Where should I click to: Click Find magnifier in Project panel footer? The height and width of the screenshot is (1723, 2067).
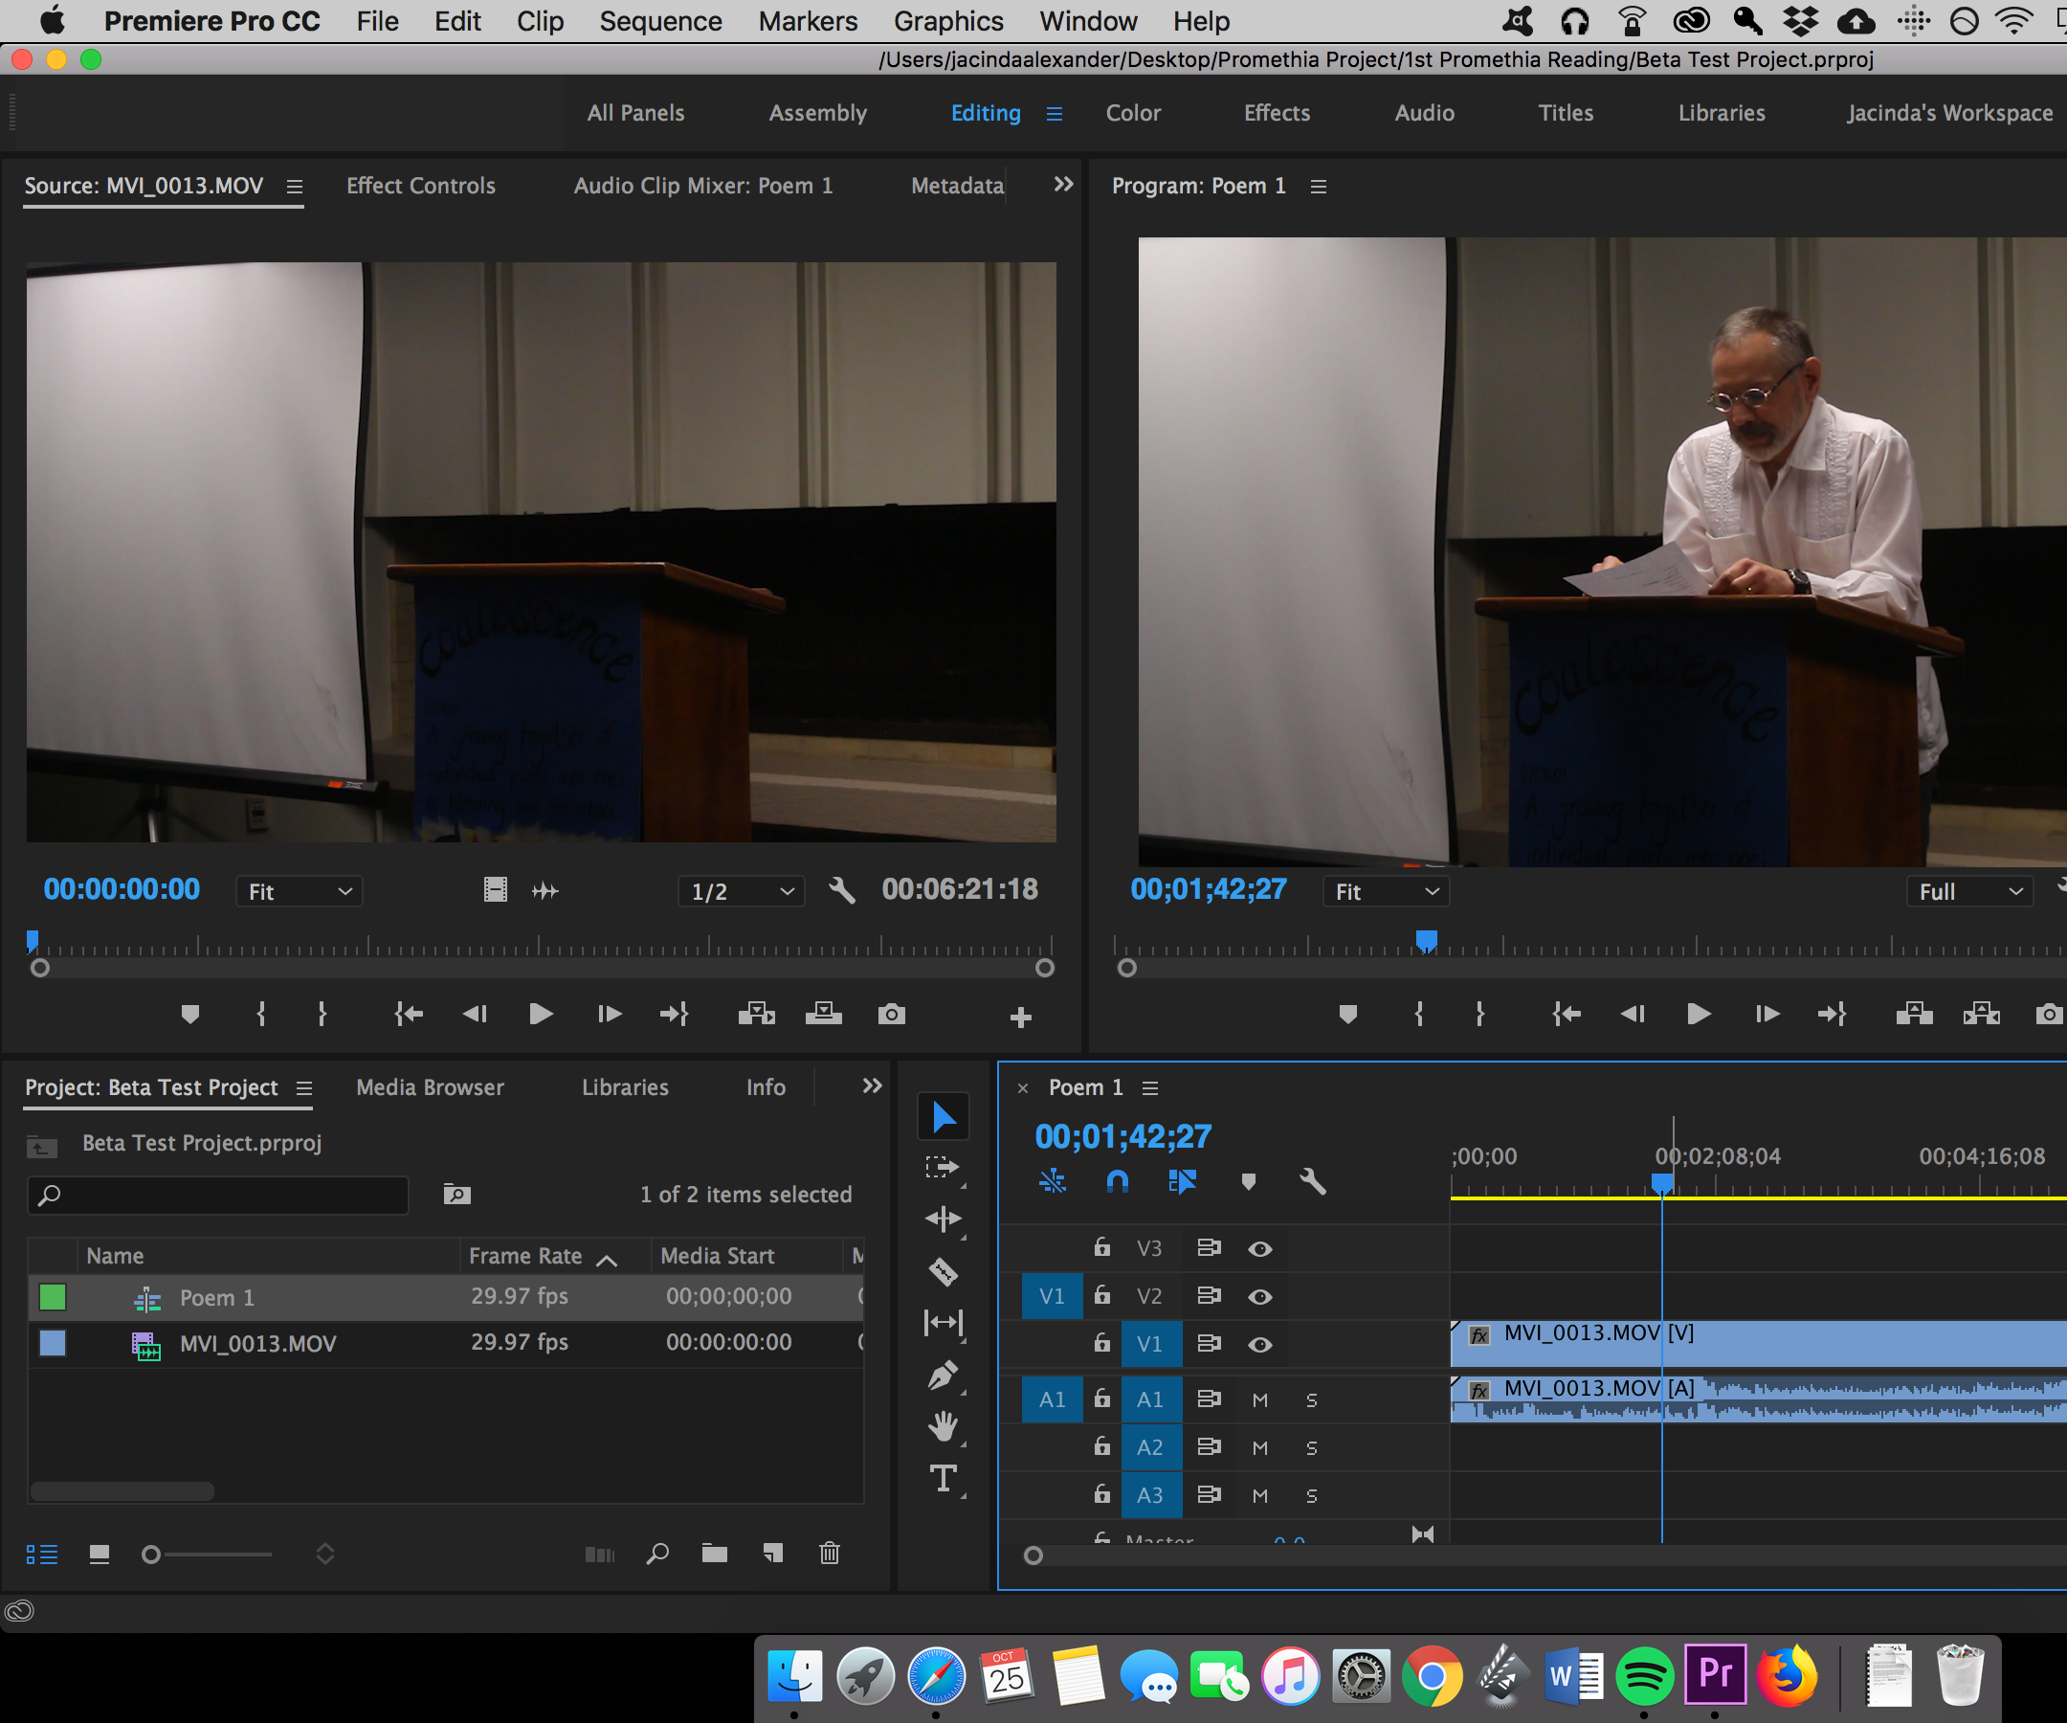point(657,1554)
